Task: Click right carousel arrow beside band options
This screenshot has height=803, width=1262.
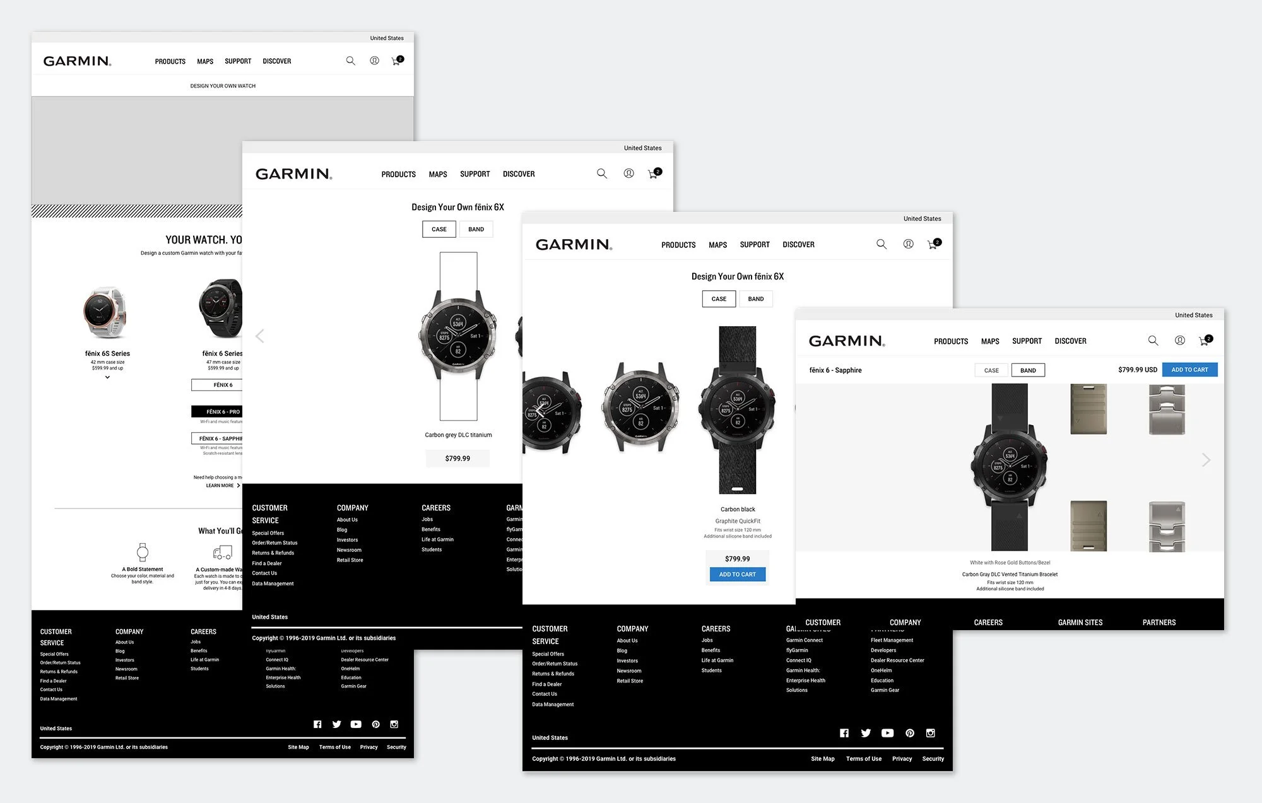Action: pyautogui.click(x=1206, y=460)
